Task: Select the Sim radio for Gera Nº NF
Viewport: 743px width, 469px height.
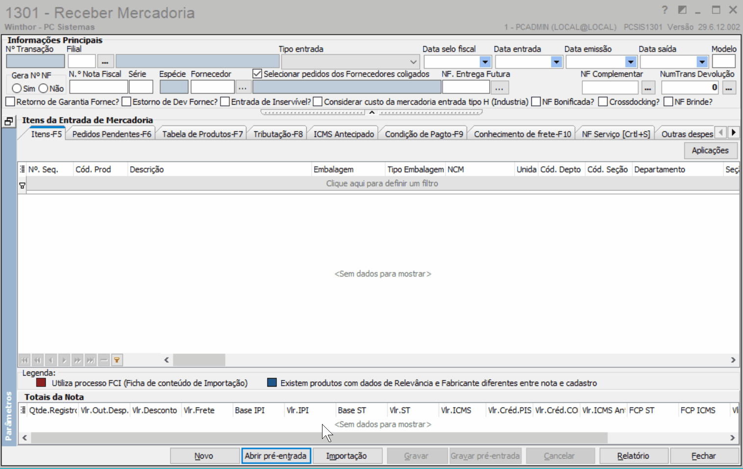Action: click(x=17, y=88)
